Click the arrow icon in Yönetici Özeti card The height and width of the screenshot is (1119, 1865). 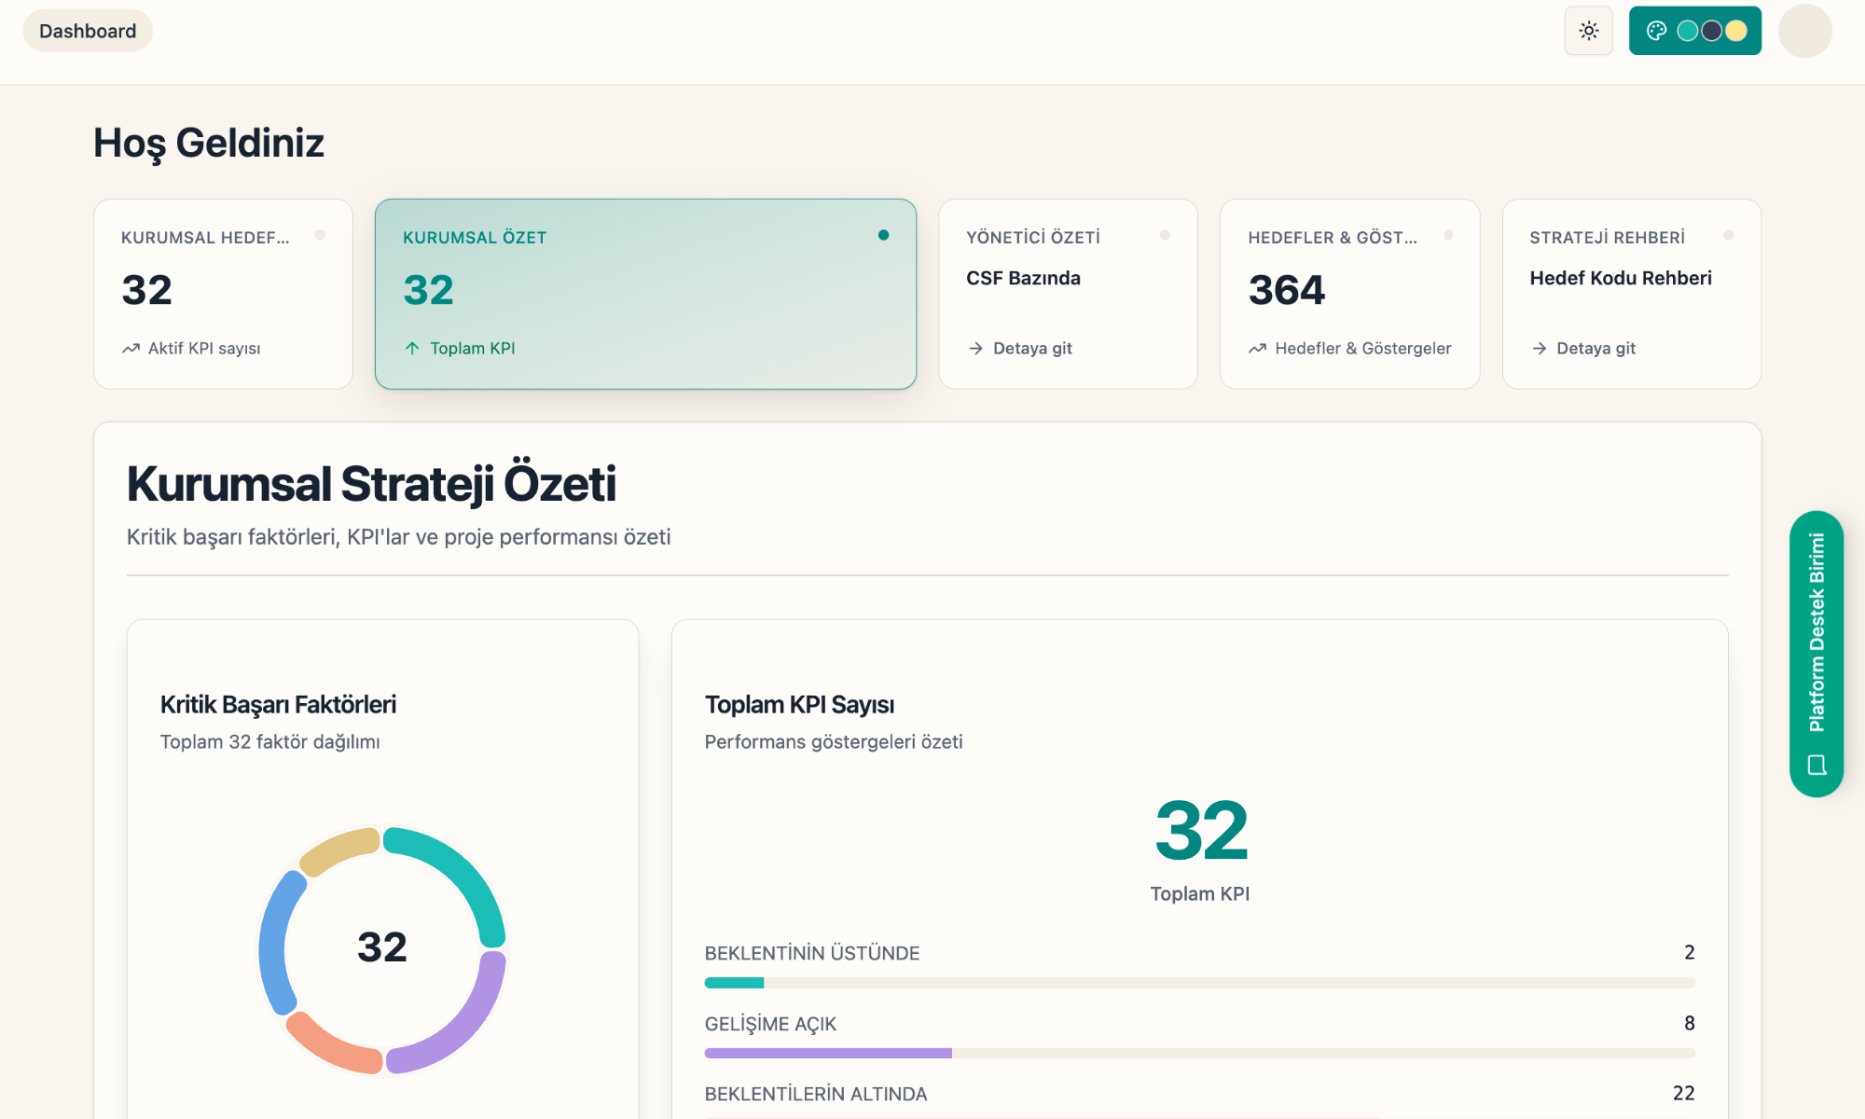pos(975,349)
